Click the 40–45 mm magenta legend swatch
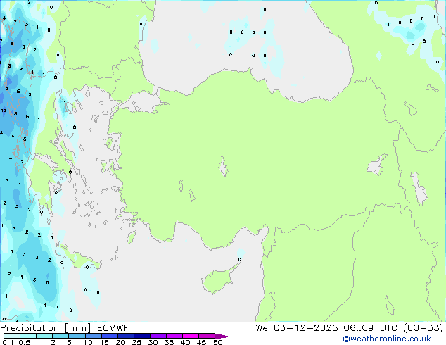 point(191,336)
